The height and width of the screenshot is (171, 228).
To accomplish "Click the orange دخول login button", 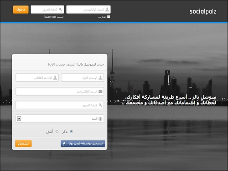I will (21, 10).
